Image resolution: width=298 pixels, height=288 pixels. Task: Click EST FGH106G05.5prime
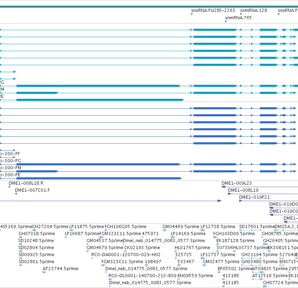point(125,227)
